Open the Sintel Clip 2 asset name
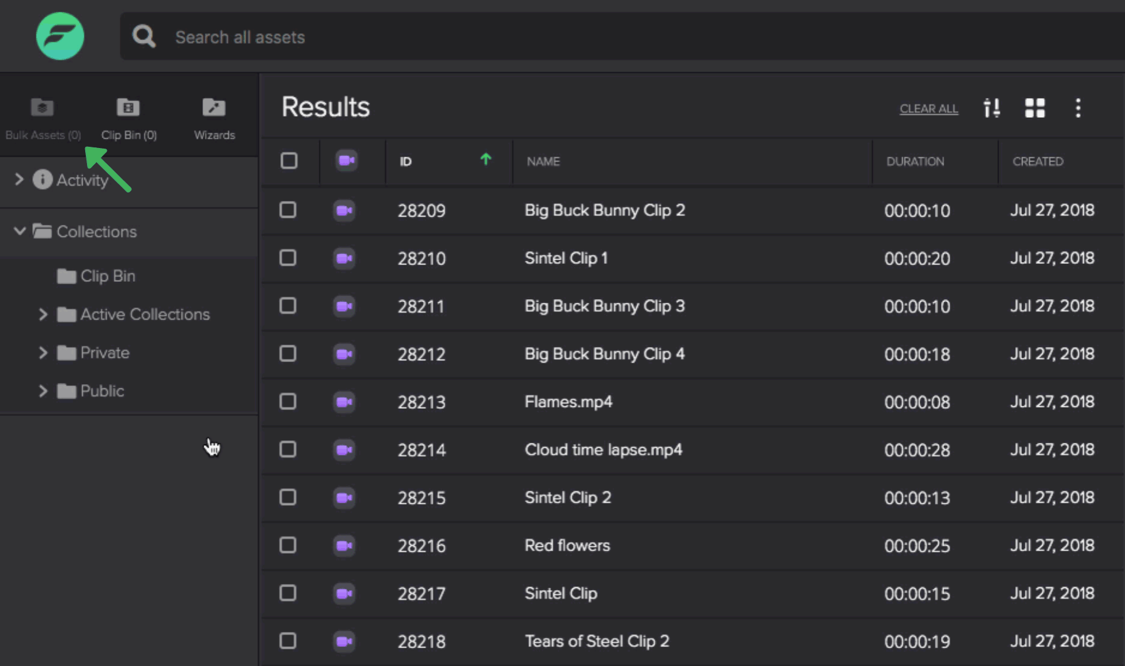This screenshot has height=666, width=1125. [x=567, y=498]
